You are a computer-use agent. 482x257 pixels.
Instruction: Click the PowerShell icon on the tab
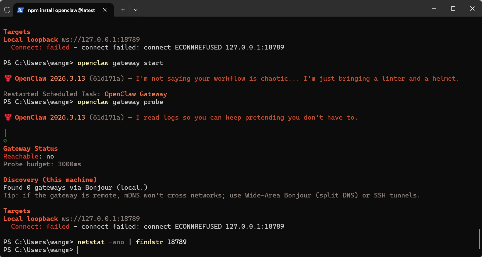pyautogui.click(x=20, y=10)
